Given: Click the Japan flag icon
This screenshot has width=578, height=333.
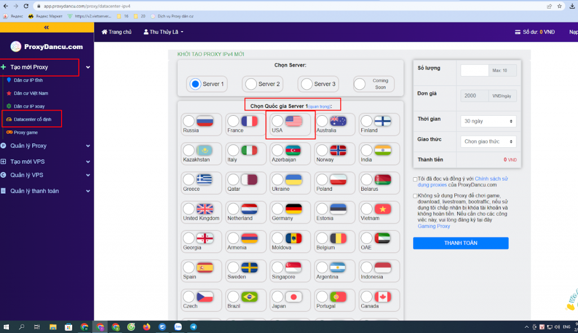Looking at the screenshot, I should click(x=294, y=297).
